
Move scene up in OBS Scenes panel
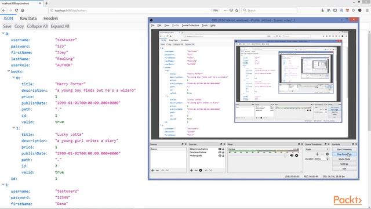(163, 170)
